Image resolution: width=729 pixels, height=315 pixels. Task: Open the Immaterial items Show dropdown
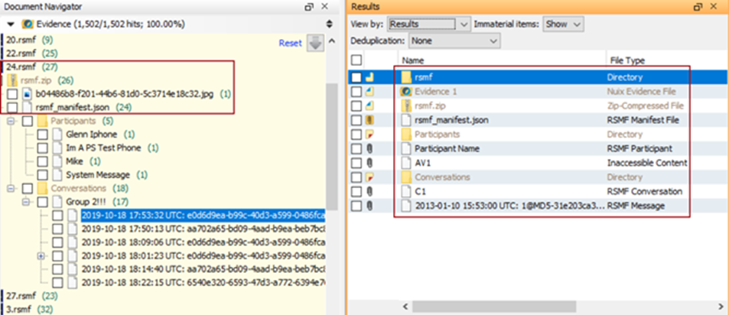coord(565,24)
